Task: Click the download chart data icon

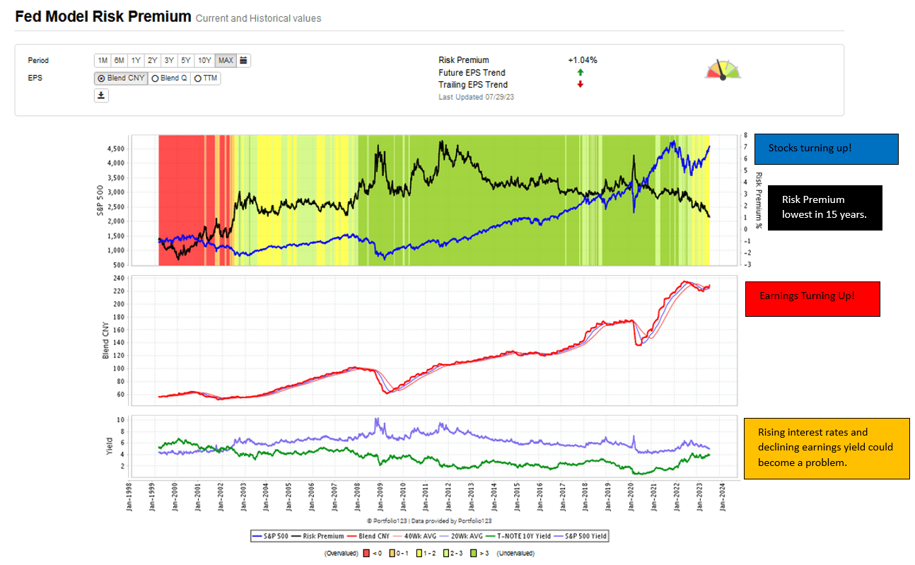Action: coord(101,95)
